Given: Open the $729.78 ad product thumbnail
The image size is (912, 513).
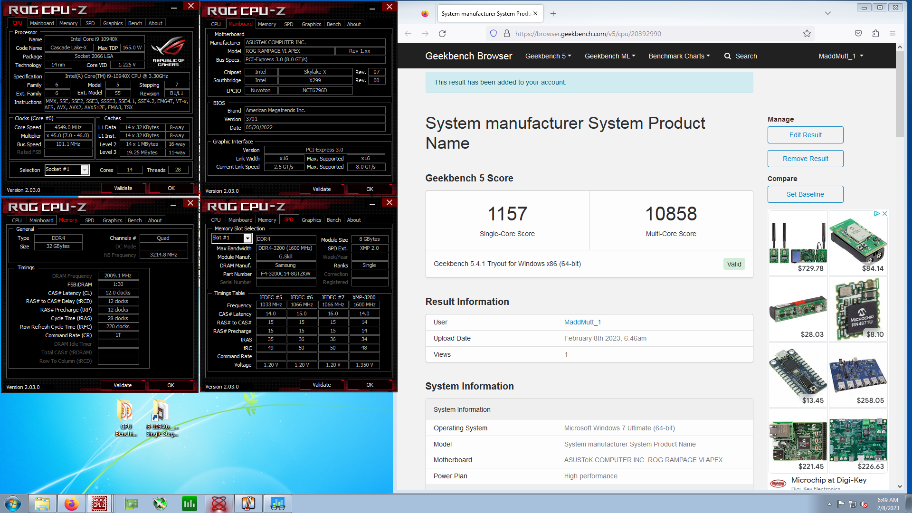Looking at the screenshot, I should [x=798, y=242].
